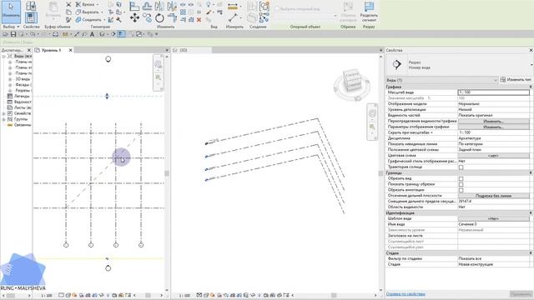
Task: Enable the Обрезать вид checkbox
Action: point(461,178)
